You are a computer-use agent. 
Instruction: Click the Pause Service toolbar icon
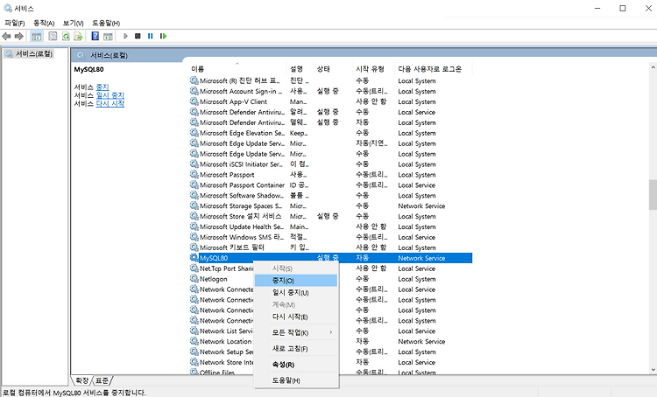(150, 37)
